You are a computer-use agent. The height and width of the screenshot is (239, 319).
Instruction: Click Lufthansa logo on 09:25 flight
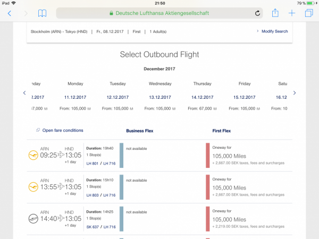pyautogui.click(x=33, y=155)
